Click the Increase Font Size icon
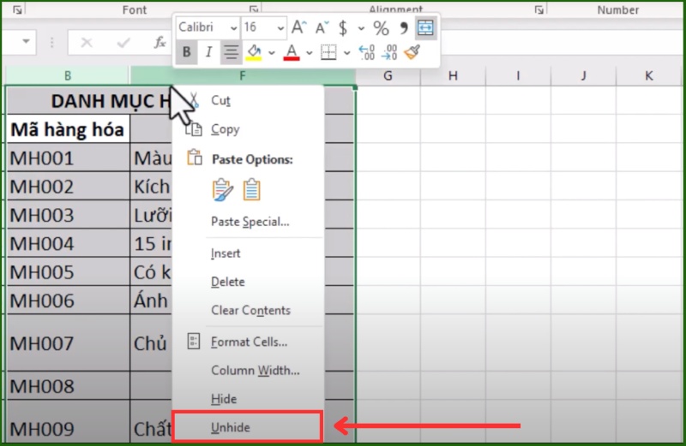This screenshot has width=686, height=446. 298,28
